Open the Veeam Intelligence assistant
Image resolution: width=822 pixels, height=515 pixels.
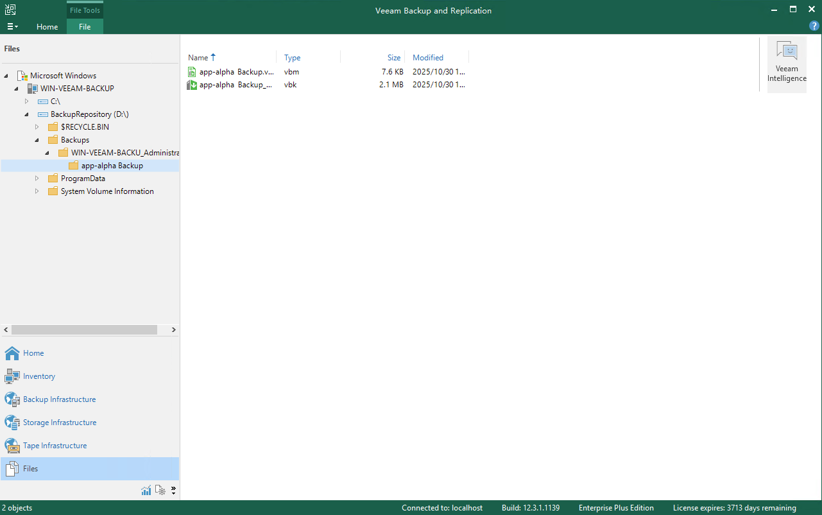[x=787, y=63]
